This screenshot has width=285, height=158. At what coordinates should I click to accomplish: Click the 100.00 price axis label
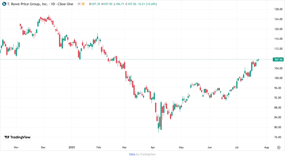(278, 78)
